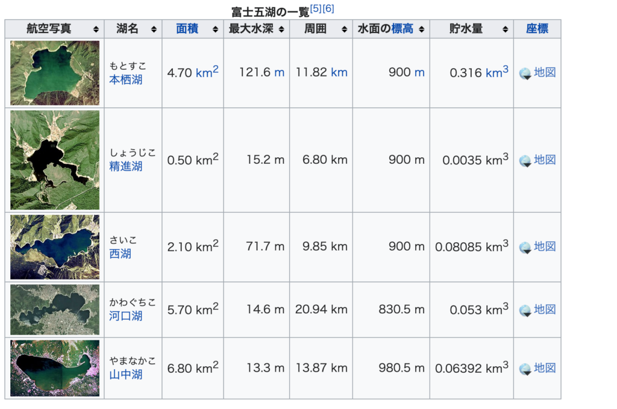Open the 標高 header link

click(402, 28)
